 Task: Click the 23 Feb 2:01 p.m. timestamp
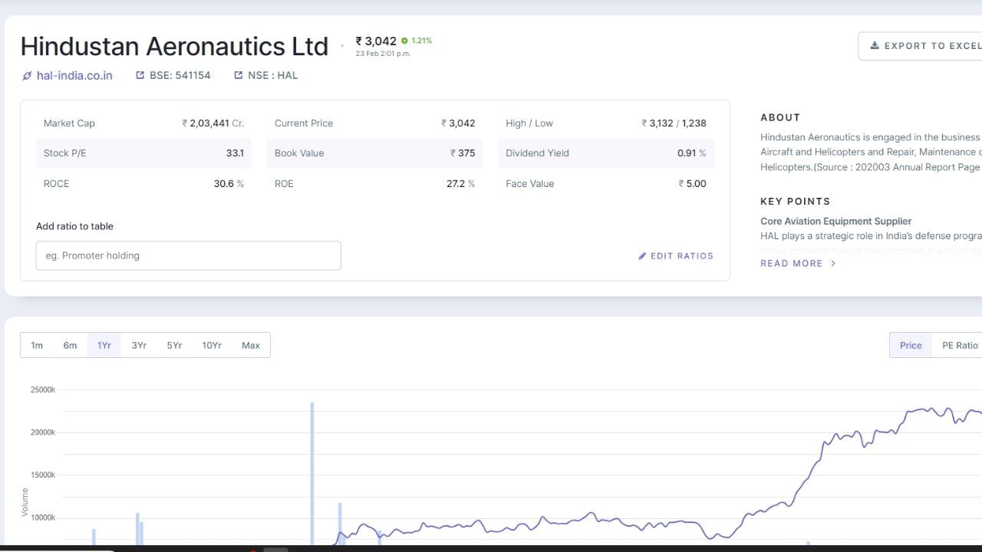click(383, 54)
